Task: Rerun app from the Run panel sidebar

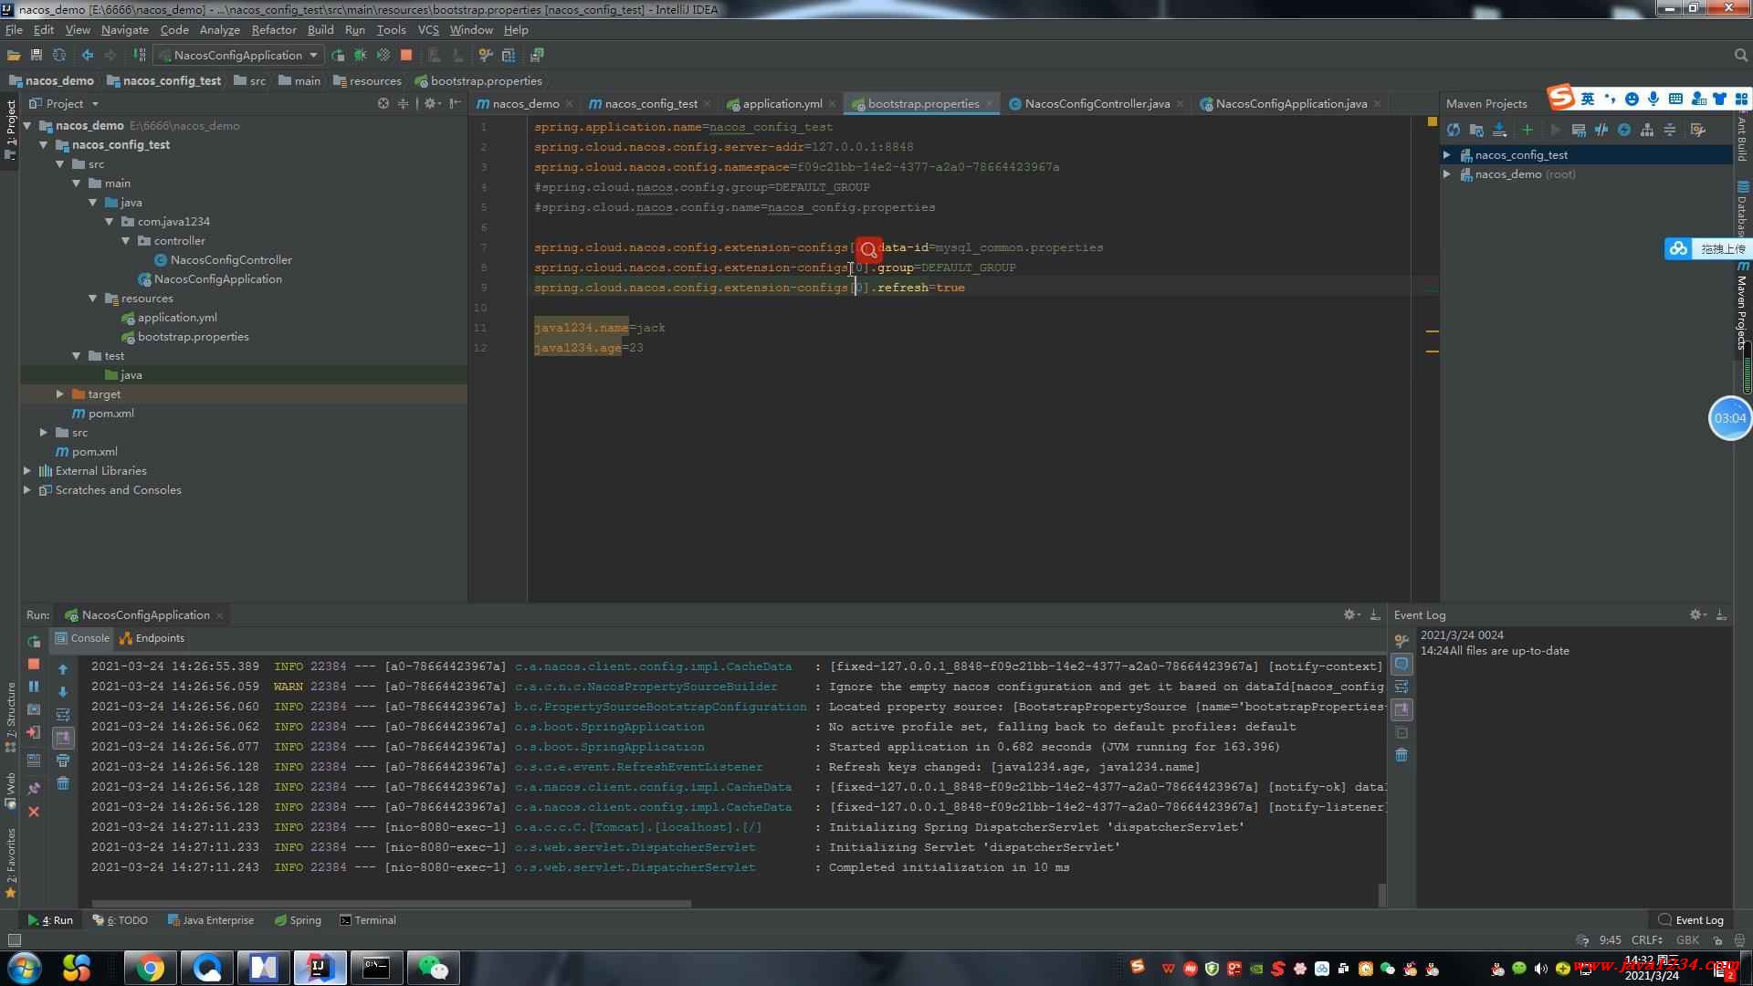Action: (34, 642)
